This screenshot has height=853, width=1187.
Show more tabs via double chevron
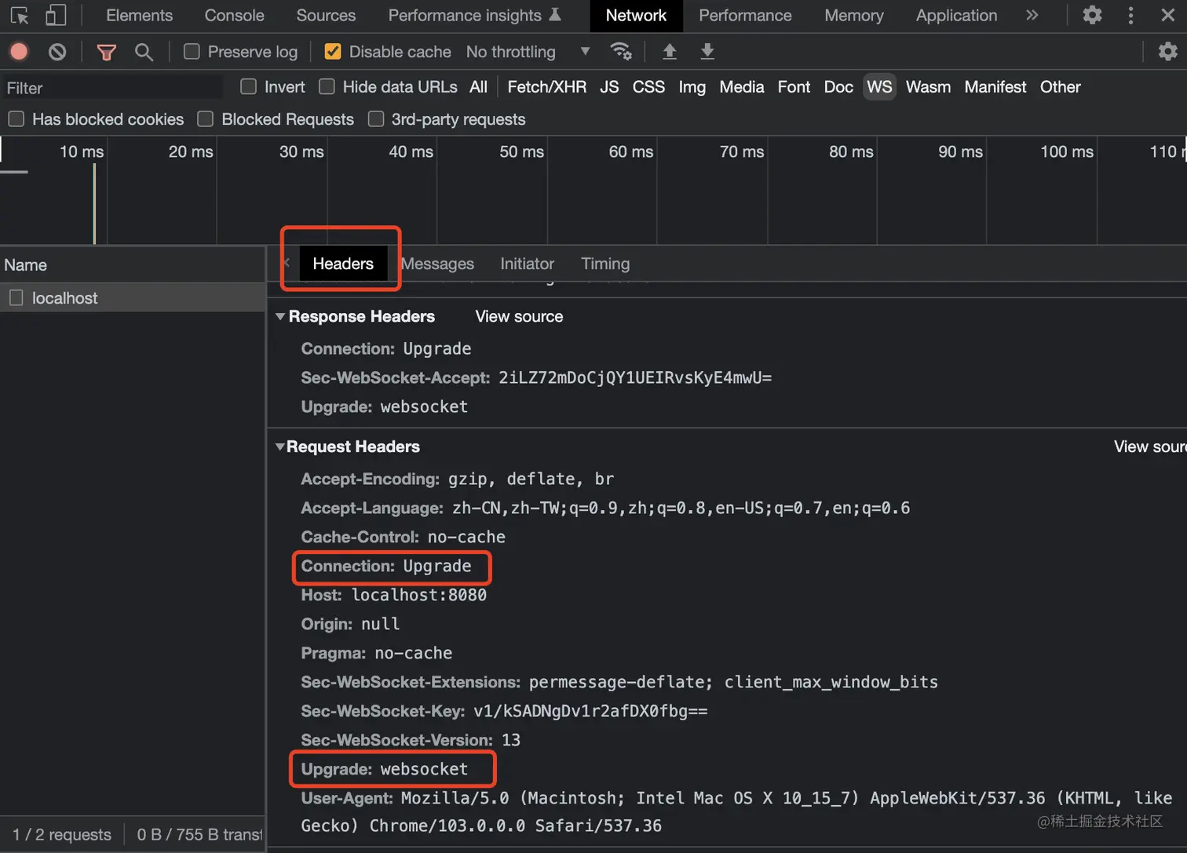point(1032,15)
